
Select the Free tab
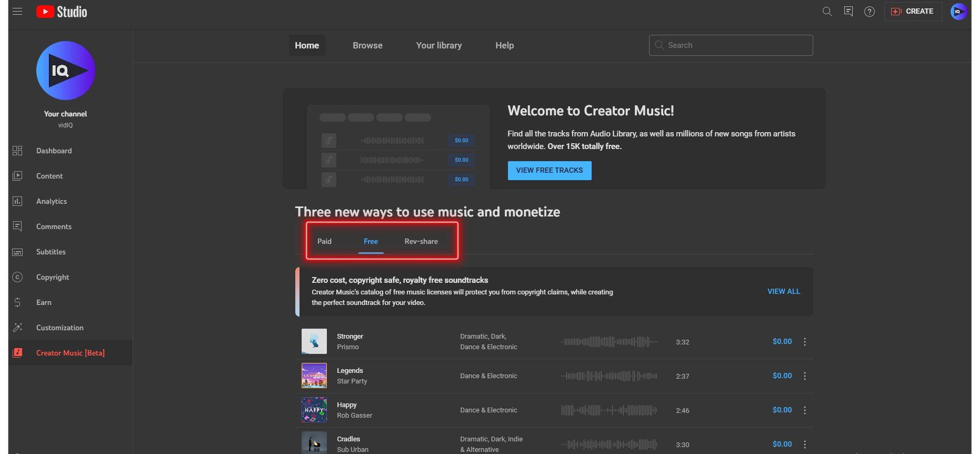pos(371,241)
